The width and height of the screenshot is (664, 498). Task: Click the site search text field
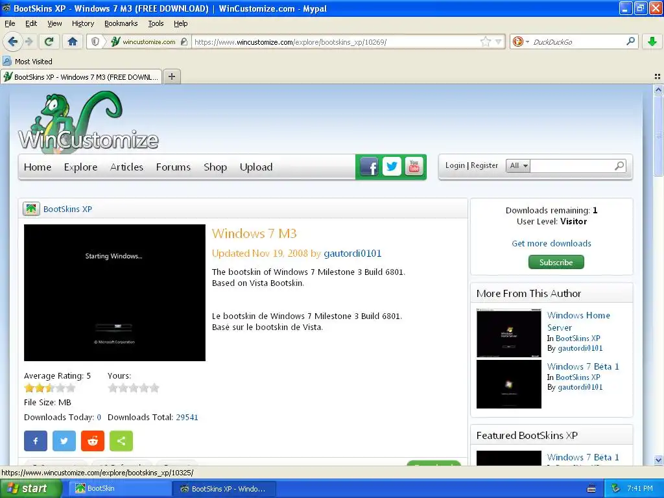(571, 165)
